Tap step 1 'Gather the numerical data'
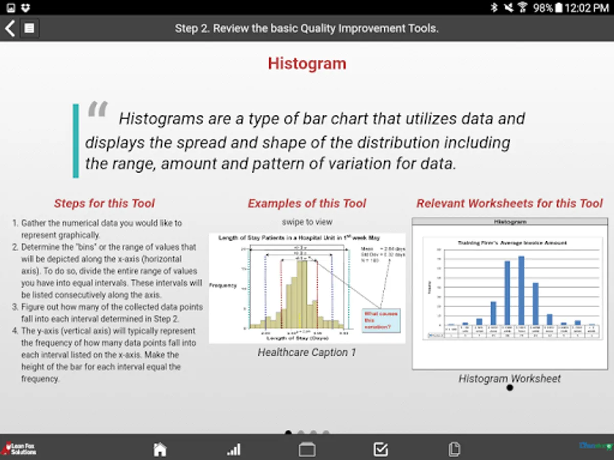This screenshot has height=460, width=614. (101, 229)
